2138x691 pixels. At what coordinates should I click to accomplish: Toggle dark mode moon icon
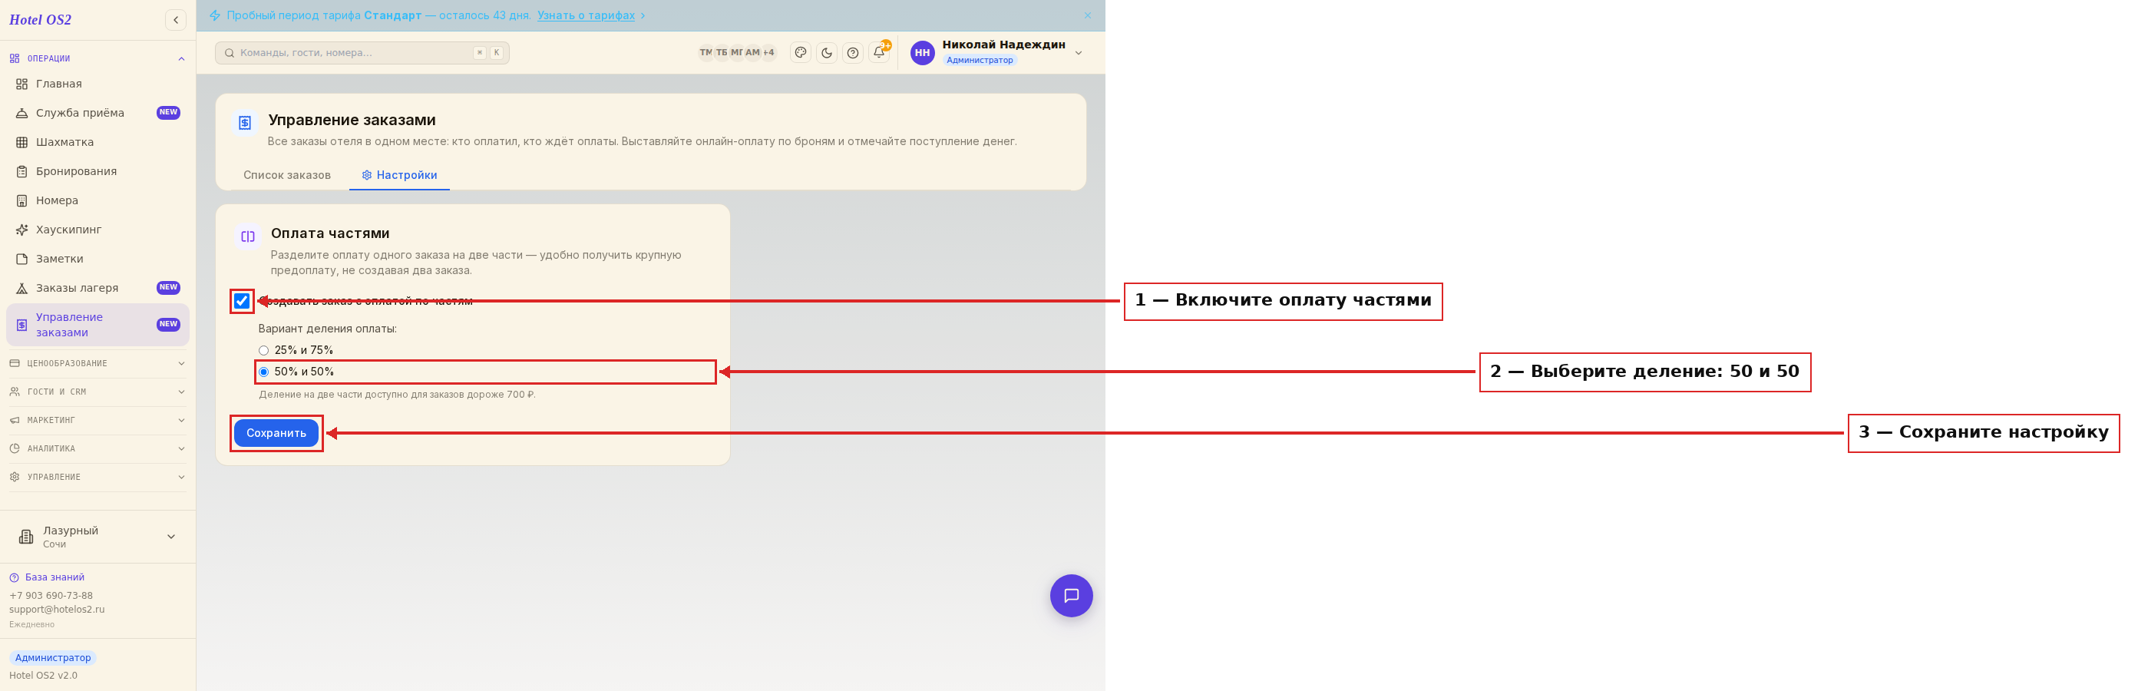(x=827, y=52)
